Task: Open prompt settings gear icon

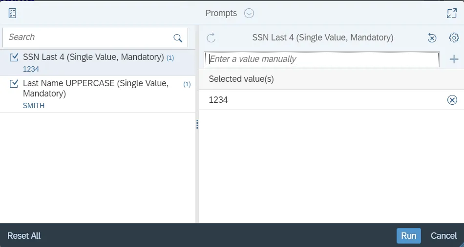Action: pos(454,38)
